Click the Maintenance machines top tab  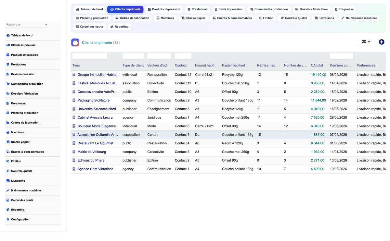point(359,18)
